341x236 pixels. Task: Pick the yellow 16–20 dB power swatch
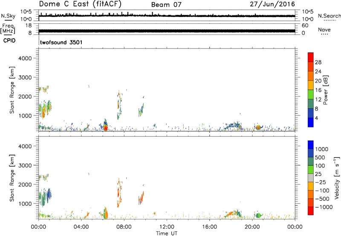pyautogui.click(x=311, y=85)
